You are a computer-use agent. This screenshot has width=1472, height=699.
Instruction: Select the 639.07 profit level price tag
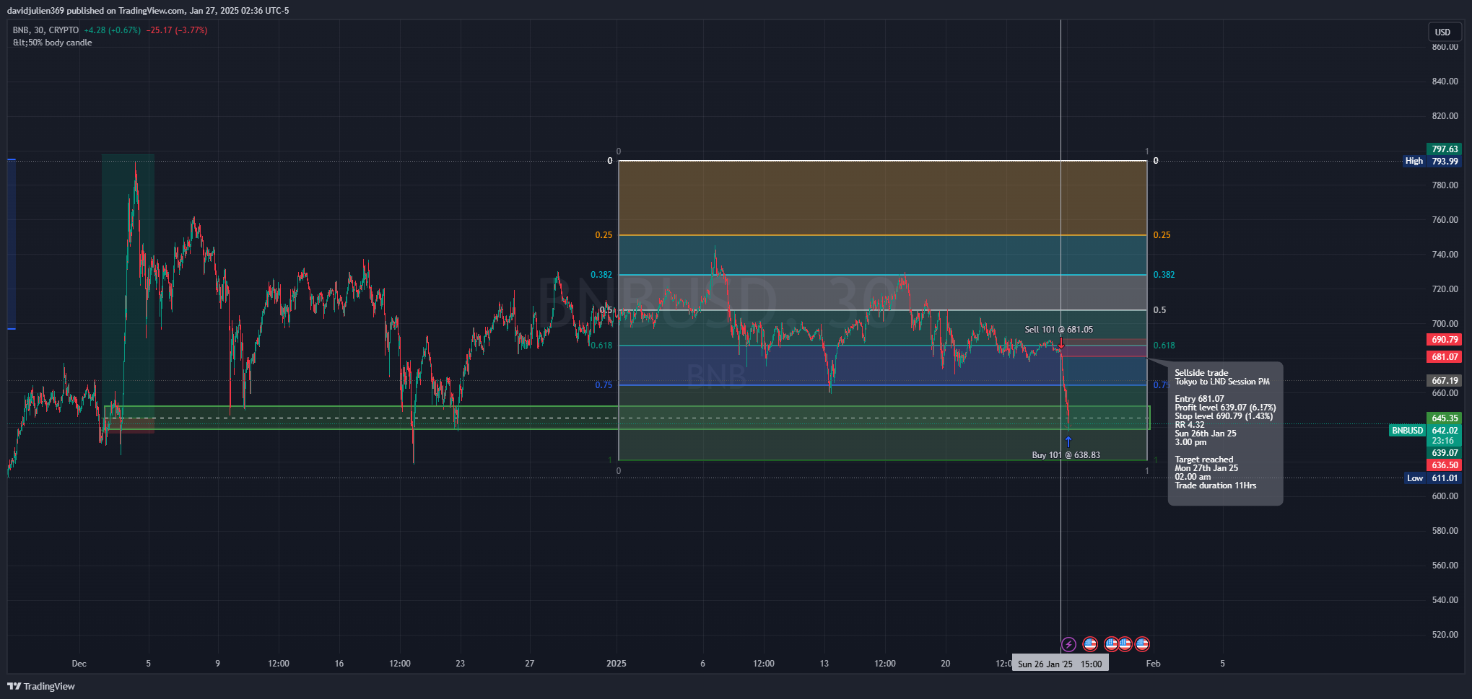pos(1445,453)
